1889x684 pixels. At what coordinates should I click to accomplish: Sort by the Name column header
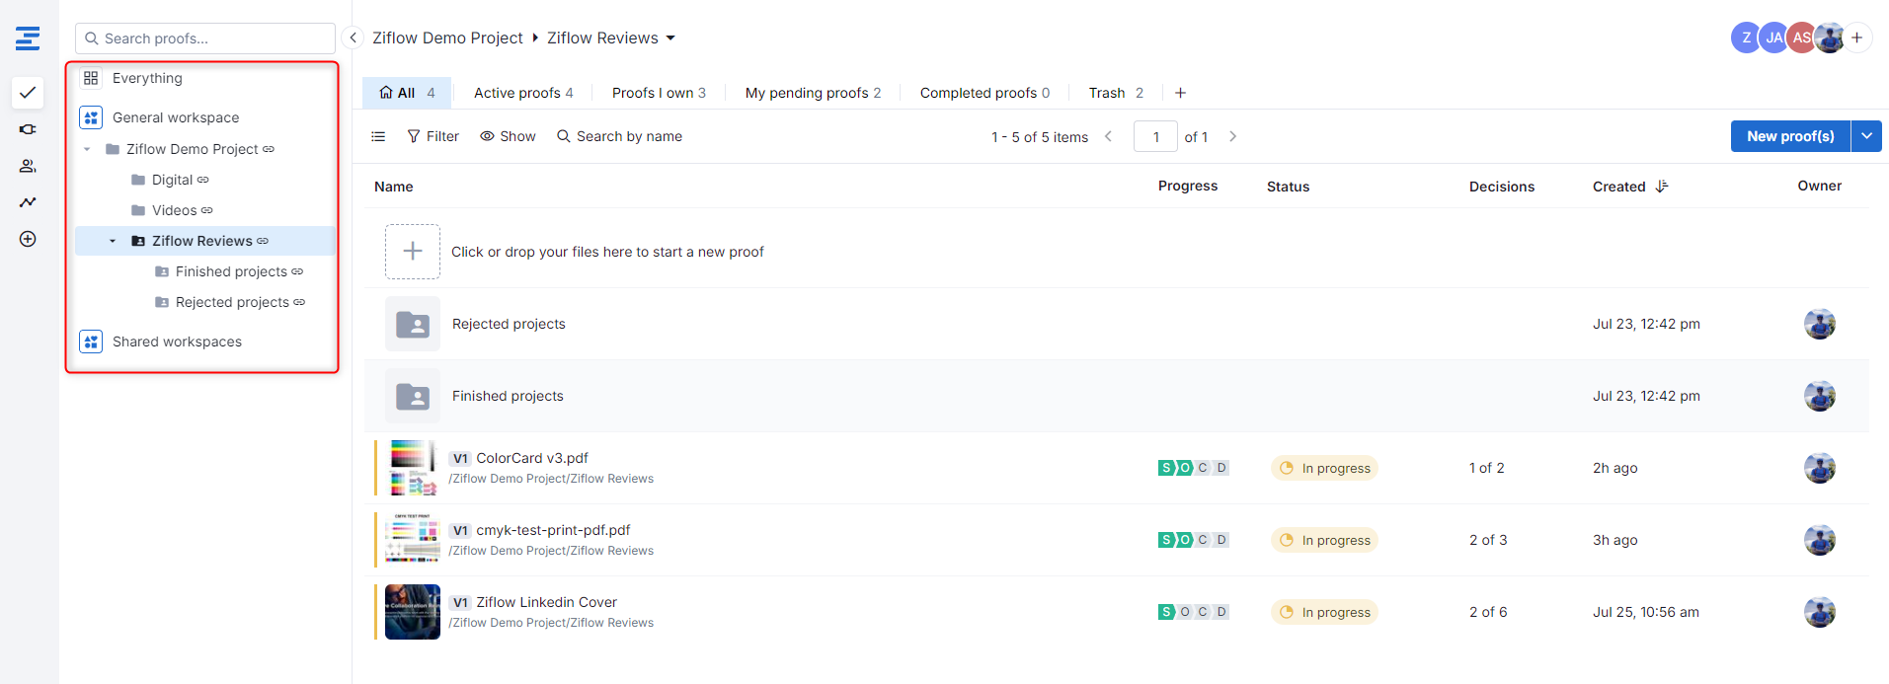[x=394, y=187]
